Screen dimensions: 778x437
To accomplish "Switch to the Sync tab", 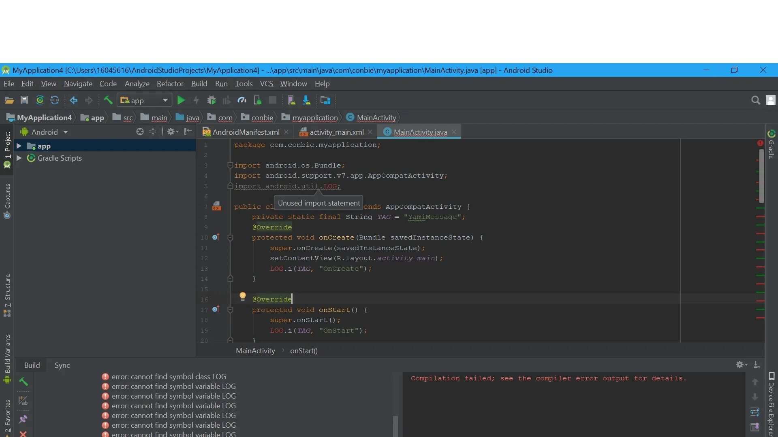I will (62, 365).
